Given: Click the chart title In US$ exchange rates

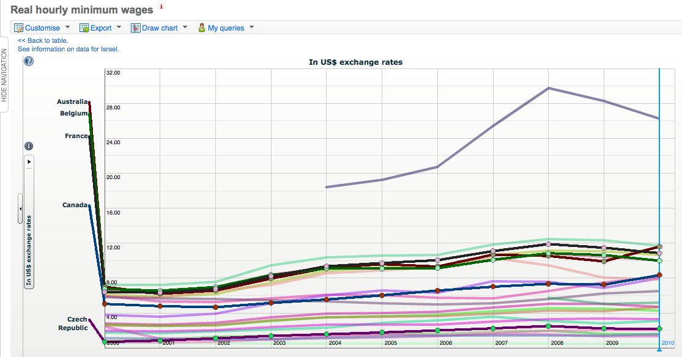Looking at the screenshot, I should pyautogui.click(x=355, y=62).
